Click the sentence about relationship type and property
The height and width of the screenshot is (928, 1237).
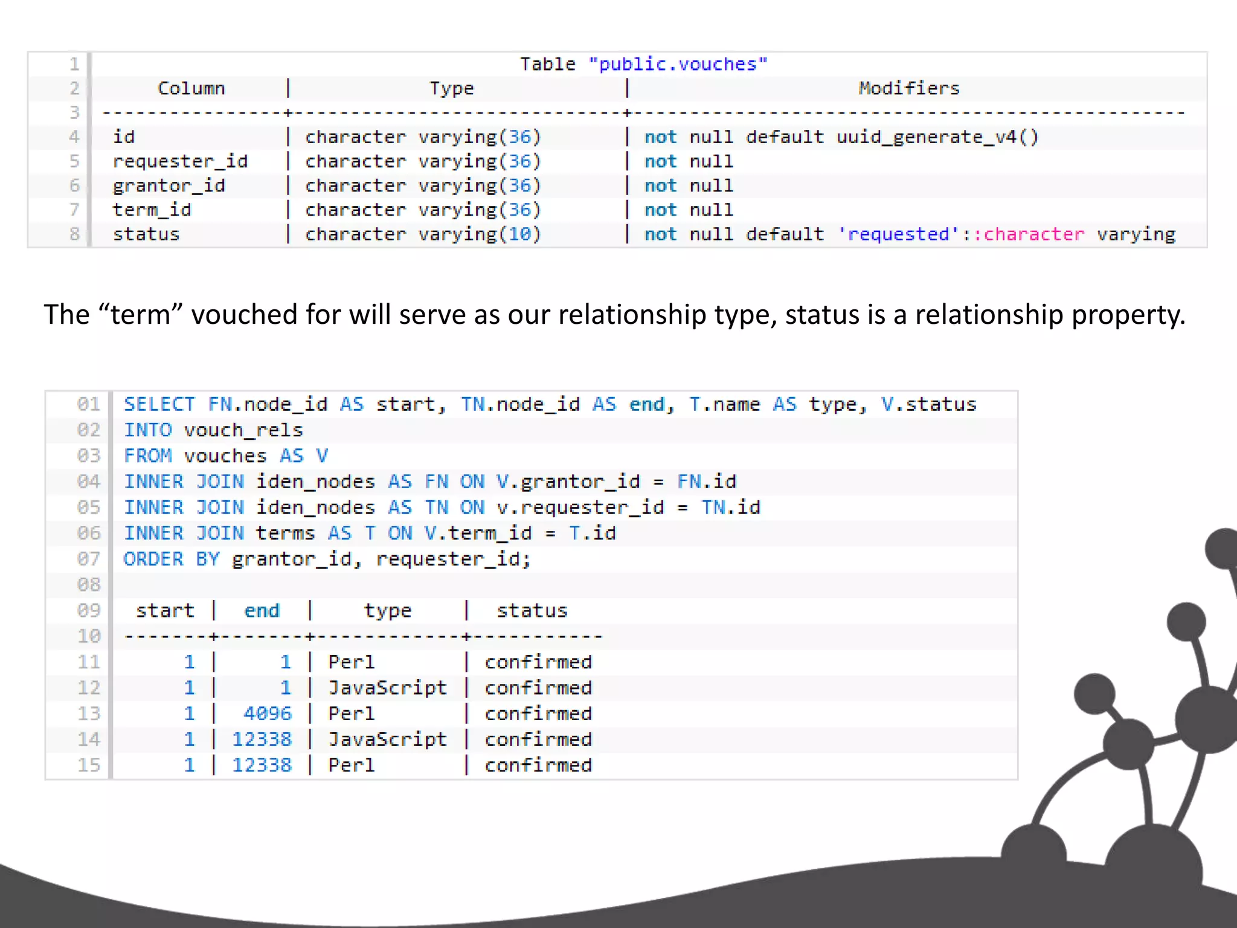click(614, 315)
